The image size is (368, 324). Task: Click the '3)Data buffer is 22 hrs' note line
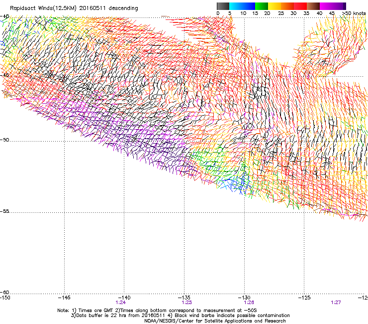click(180, 316)
